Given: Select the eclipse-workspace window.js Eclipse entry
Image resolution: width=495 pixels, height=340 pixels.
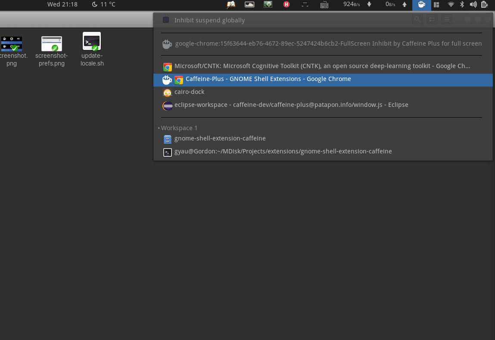Looking at the screenshot, I should (x=323, y=105).
